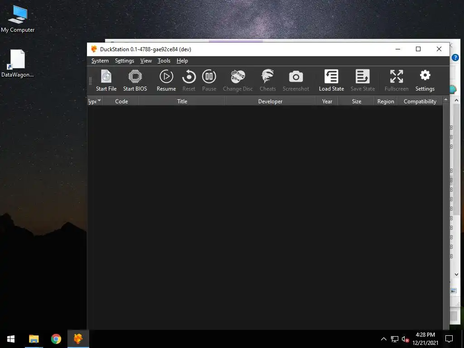Open notification center icon

tap(449, 339)
